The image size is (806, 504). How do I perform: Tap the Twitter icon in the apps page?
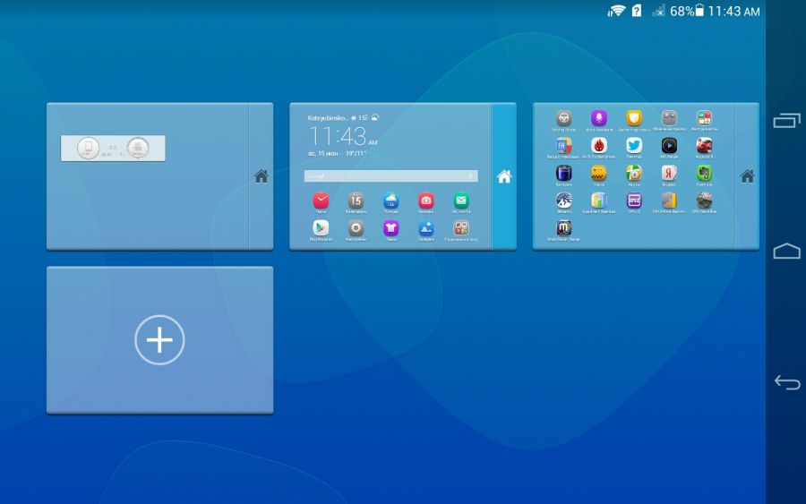pos(634,146)
